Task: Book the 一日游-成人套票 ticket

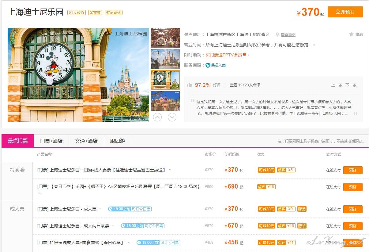Action: click(353, 170)
